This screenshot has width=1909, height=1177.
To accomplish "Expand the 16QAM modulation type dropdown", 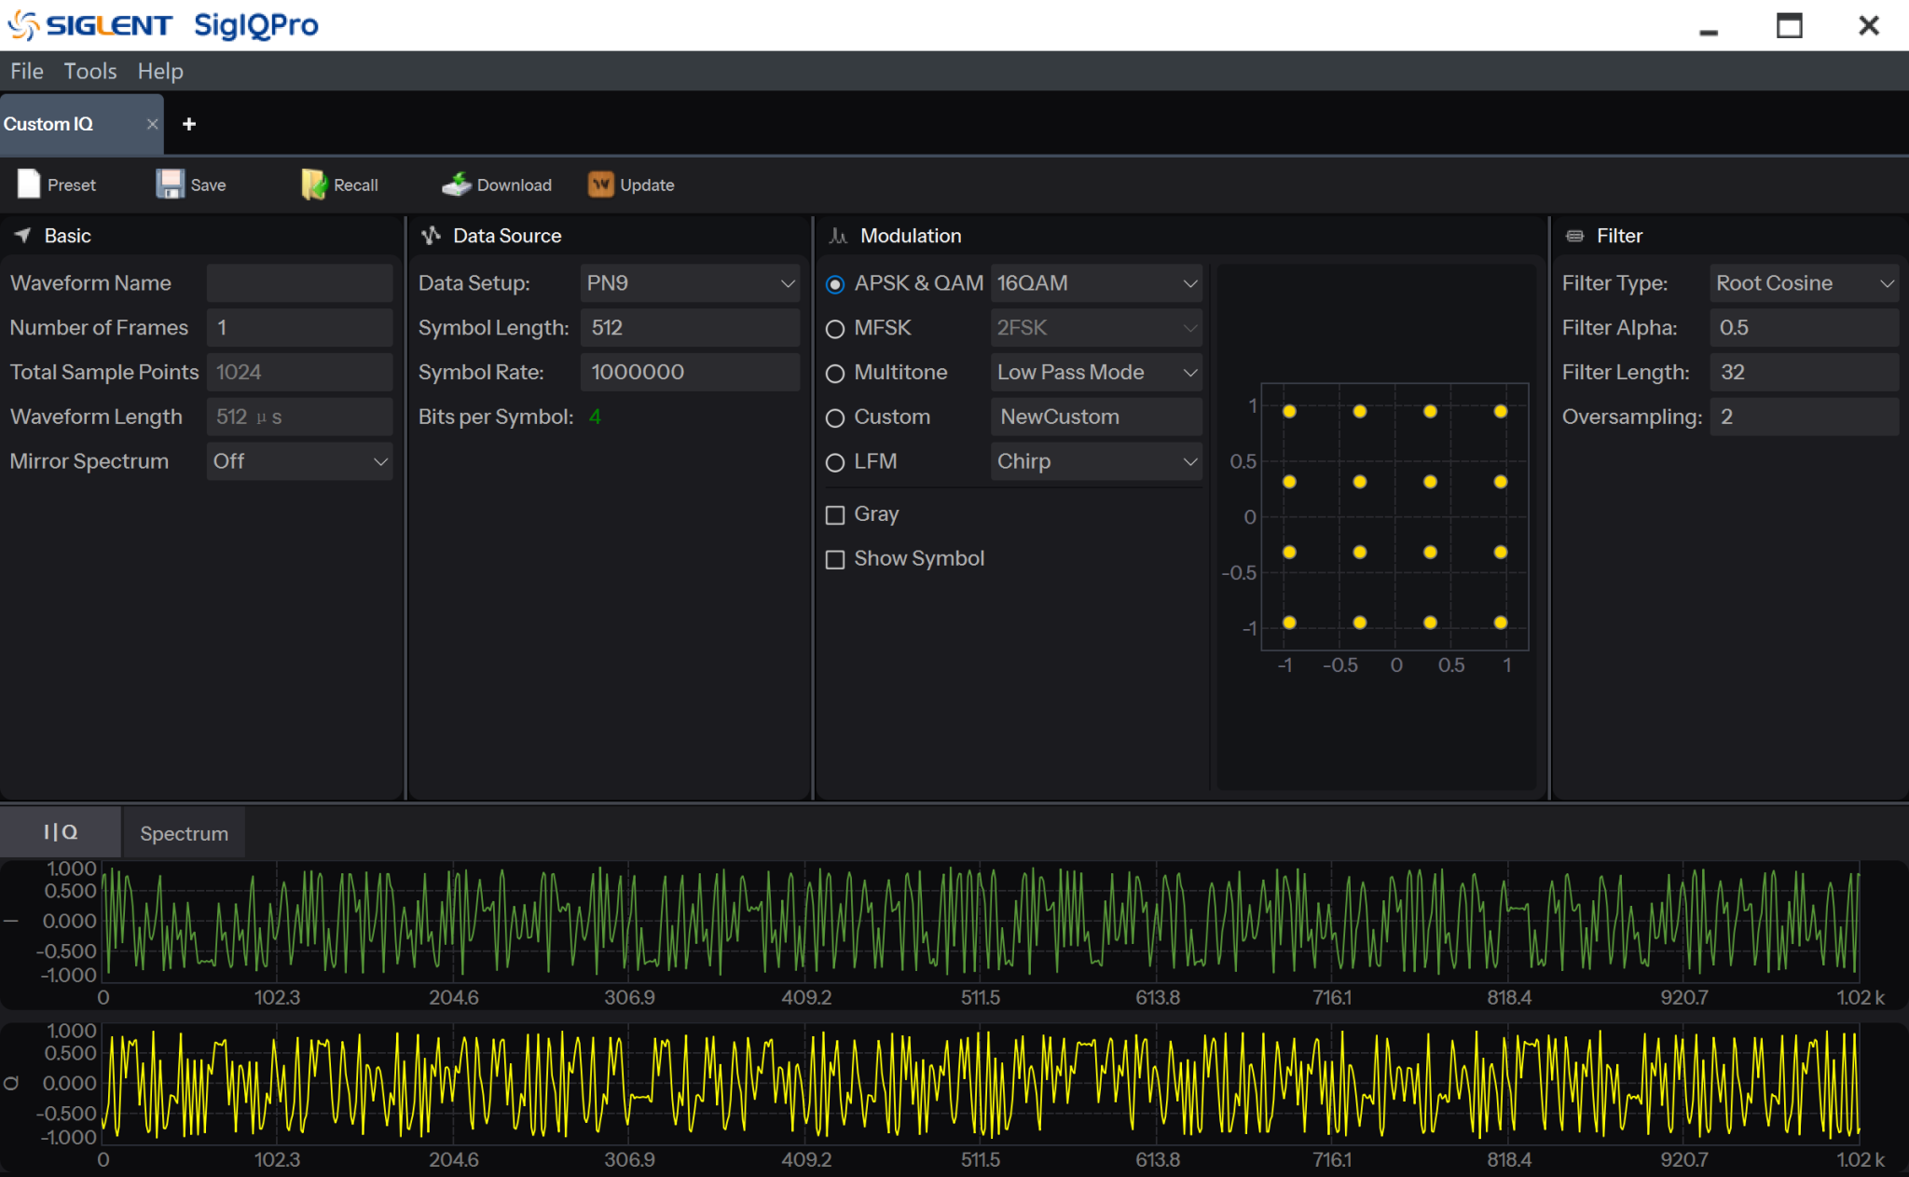I will point(1095,283).
